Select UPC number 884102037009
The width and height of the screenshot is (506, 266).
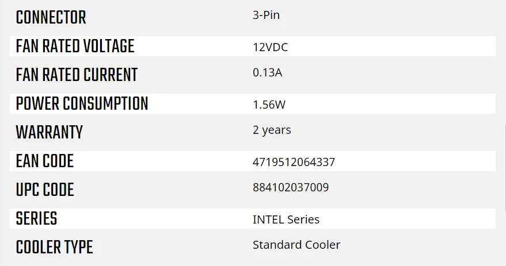coord(291,188)
